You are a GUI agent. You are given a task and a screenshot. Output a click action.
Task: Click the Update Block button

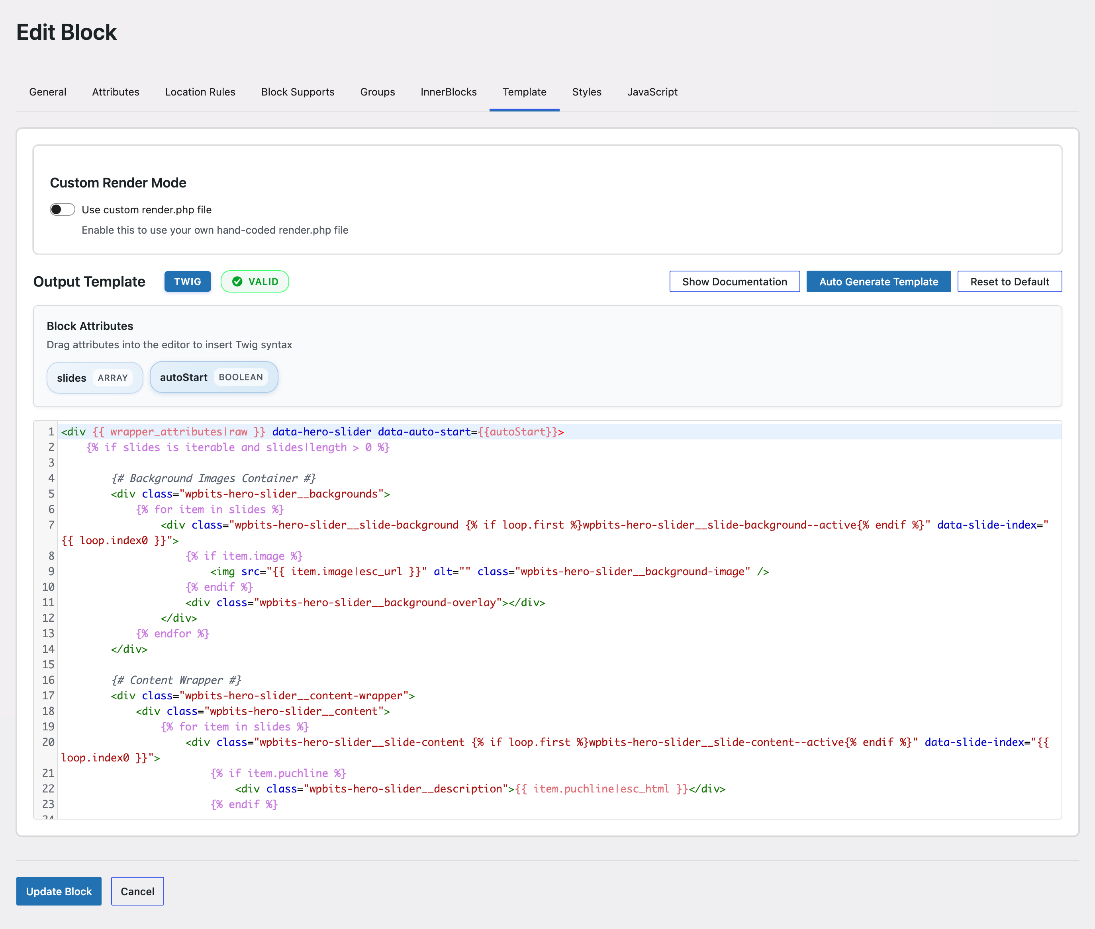[x=59, y=891]
